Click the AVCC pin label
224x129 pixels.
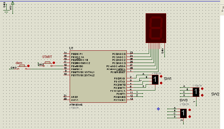(x=75, y=100)
